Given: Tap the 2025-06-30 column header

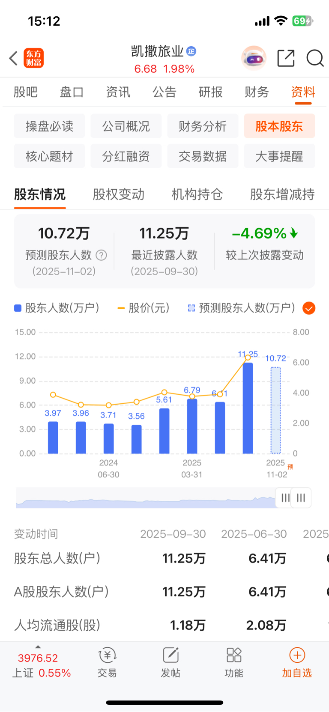Looking at the screenshot, I should 254,534.
